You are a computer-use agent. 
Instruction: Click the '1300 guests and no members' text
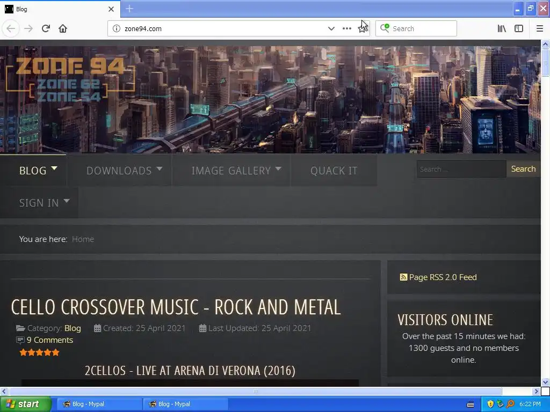pyautogui.click(x=464, y=348)
